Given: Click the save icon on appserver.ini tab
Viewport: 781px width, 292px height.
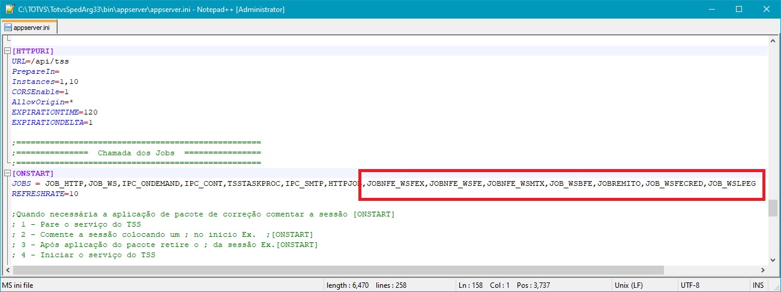Looking at the screenshot, I should coord(8,28).
